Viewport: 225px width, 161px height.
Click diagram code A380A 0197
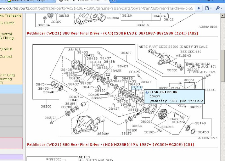pos(208,138)
